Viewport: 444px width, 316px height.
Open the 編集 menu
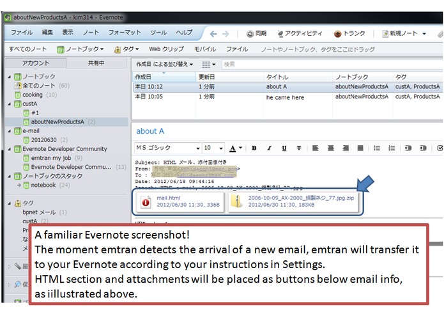pos(47,33)
